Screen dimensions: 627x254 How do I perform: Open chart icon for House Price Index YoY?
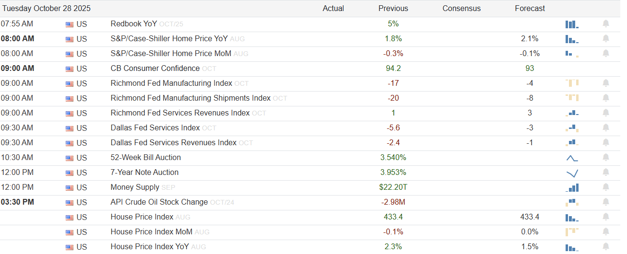click(572, 247)
